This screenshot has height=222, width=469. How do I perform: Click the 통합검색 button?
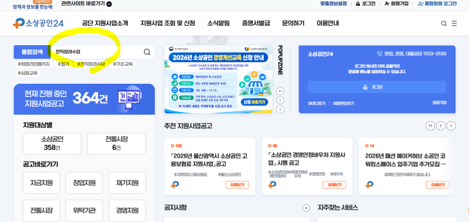[32, 52]
